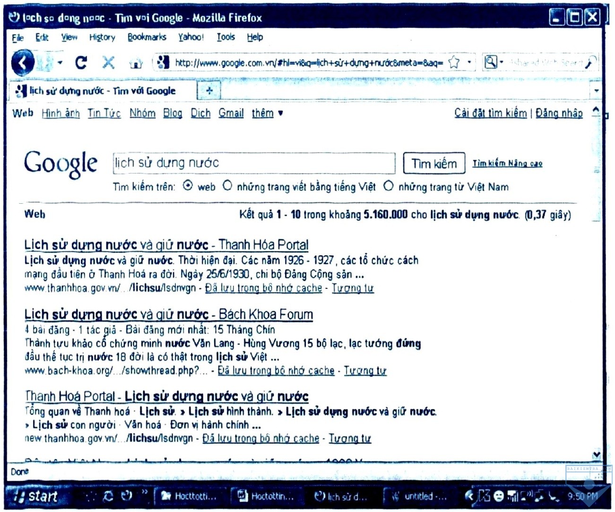Click the 'Đăng nhập' sign-in link

click(559, 113)
